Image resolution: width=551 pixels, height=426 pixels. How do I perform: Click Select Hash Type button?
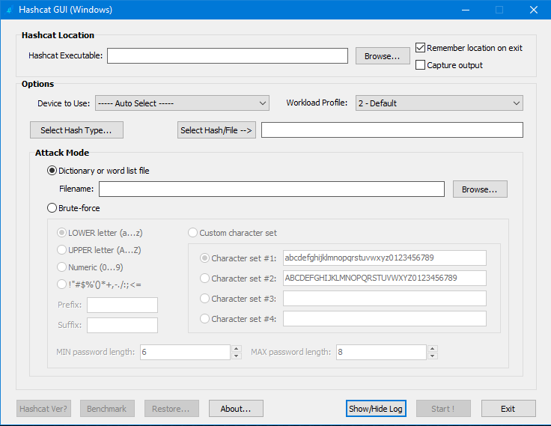click(x=76, y=130)
